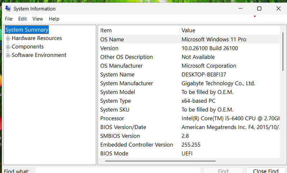Select the System Type row label

click(x=116, y=101)
